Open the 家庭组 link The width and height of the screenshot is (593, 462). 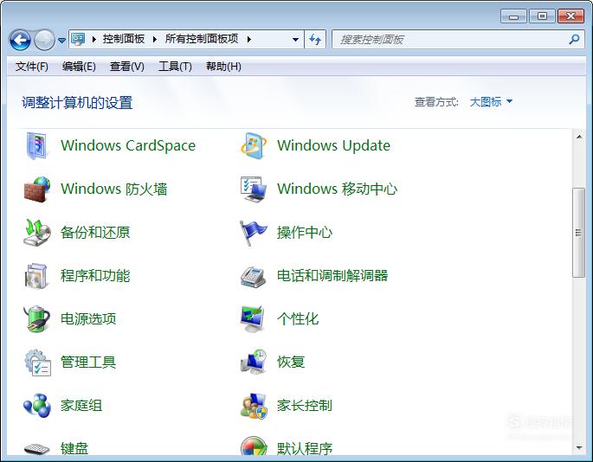coord(81,406)
